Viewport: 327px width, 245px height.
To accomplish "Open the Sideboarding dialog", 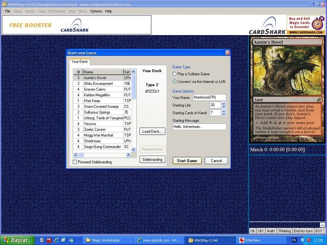I will coord(152,159).
